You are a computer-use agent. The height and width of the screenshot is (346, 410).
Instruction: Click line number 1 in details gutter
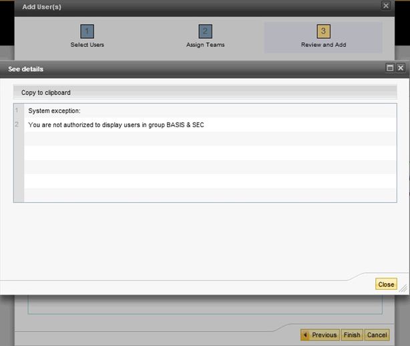tap(17, 110)
